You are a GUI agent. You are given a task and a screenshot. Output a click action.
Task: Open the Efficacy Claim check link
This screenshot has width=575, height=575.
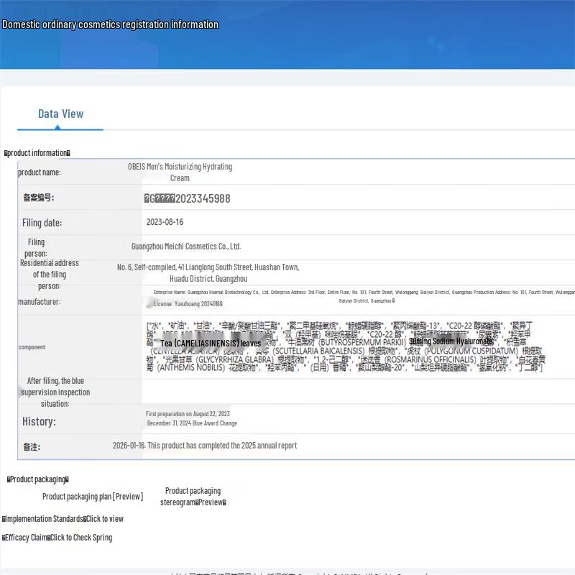[57, 538]
